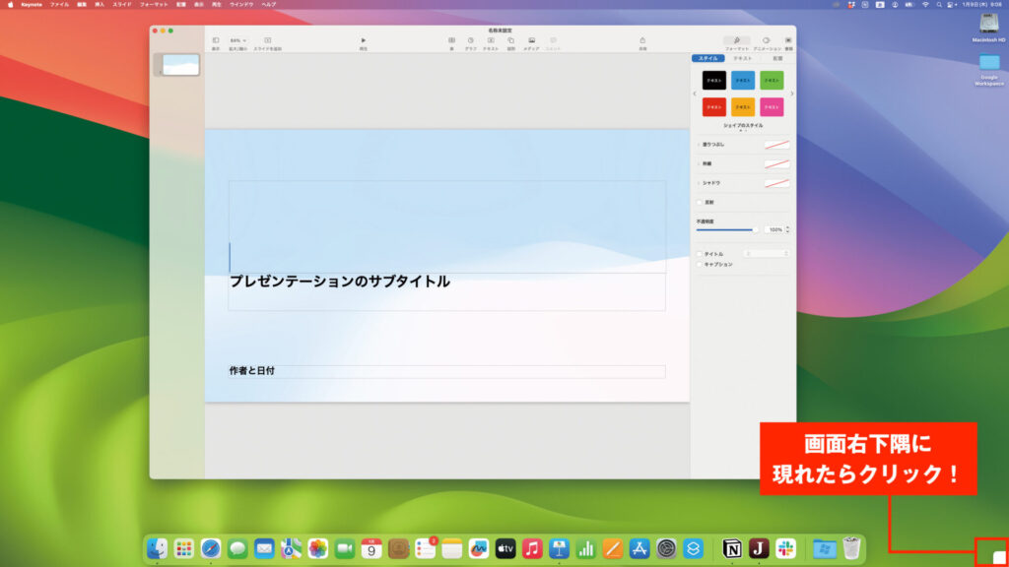Open the 書類 document inspector from the toolbar
1009x567 pixels.
tap(788, 43)
